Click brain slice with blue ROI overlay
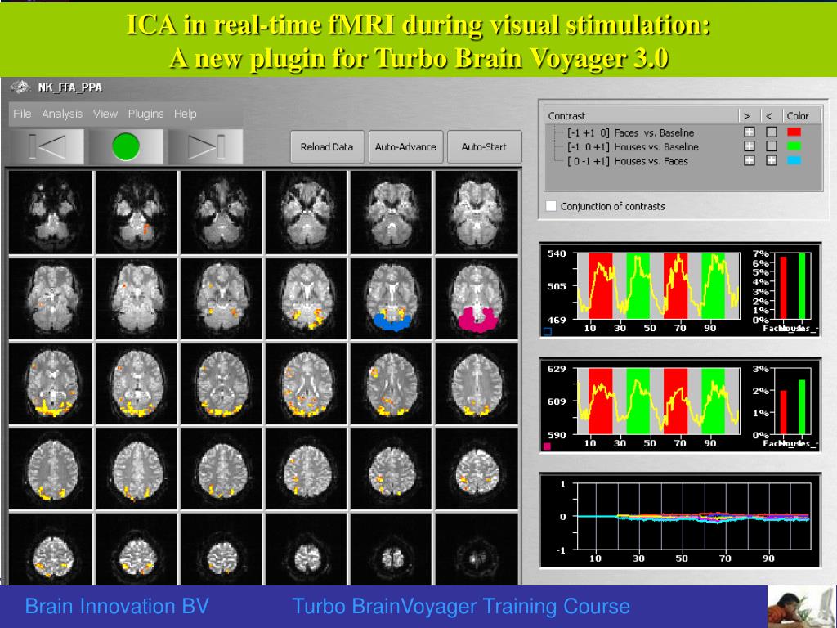The width and height of the screenshot is (837, 628). pos(392,298)
